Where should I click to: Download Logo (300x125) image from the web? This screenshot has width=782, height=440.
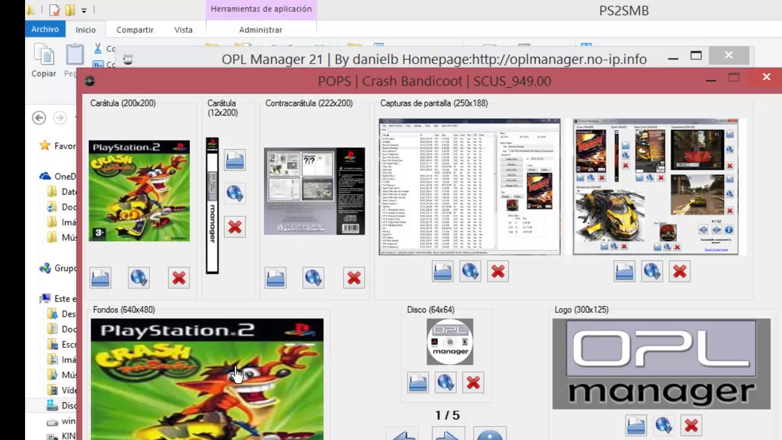663,425
